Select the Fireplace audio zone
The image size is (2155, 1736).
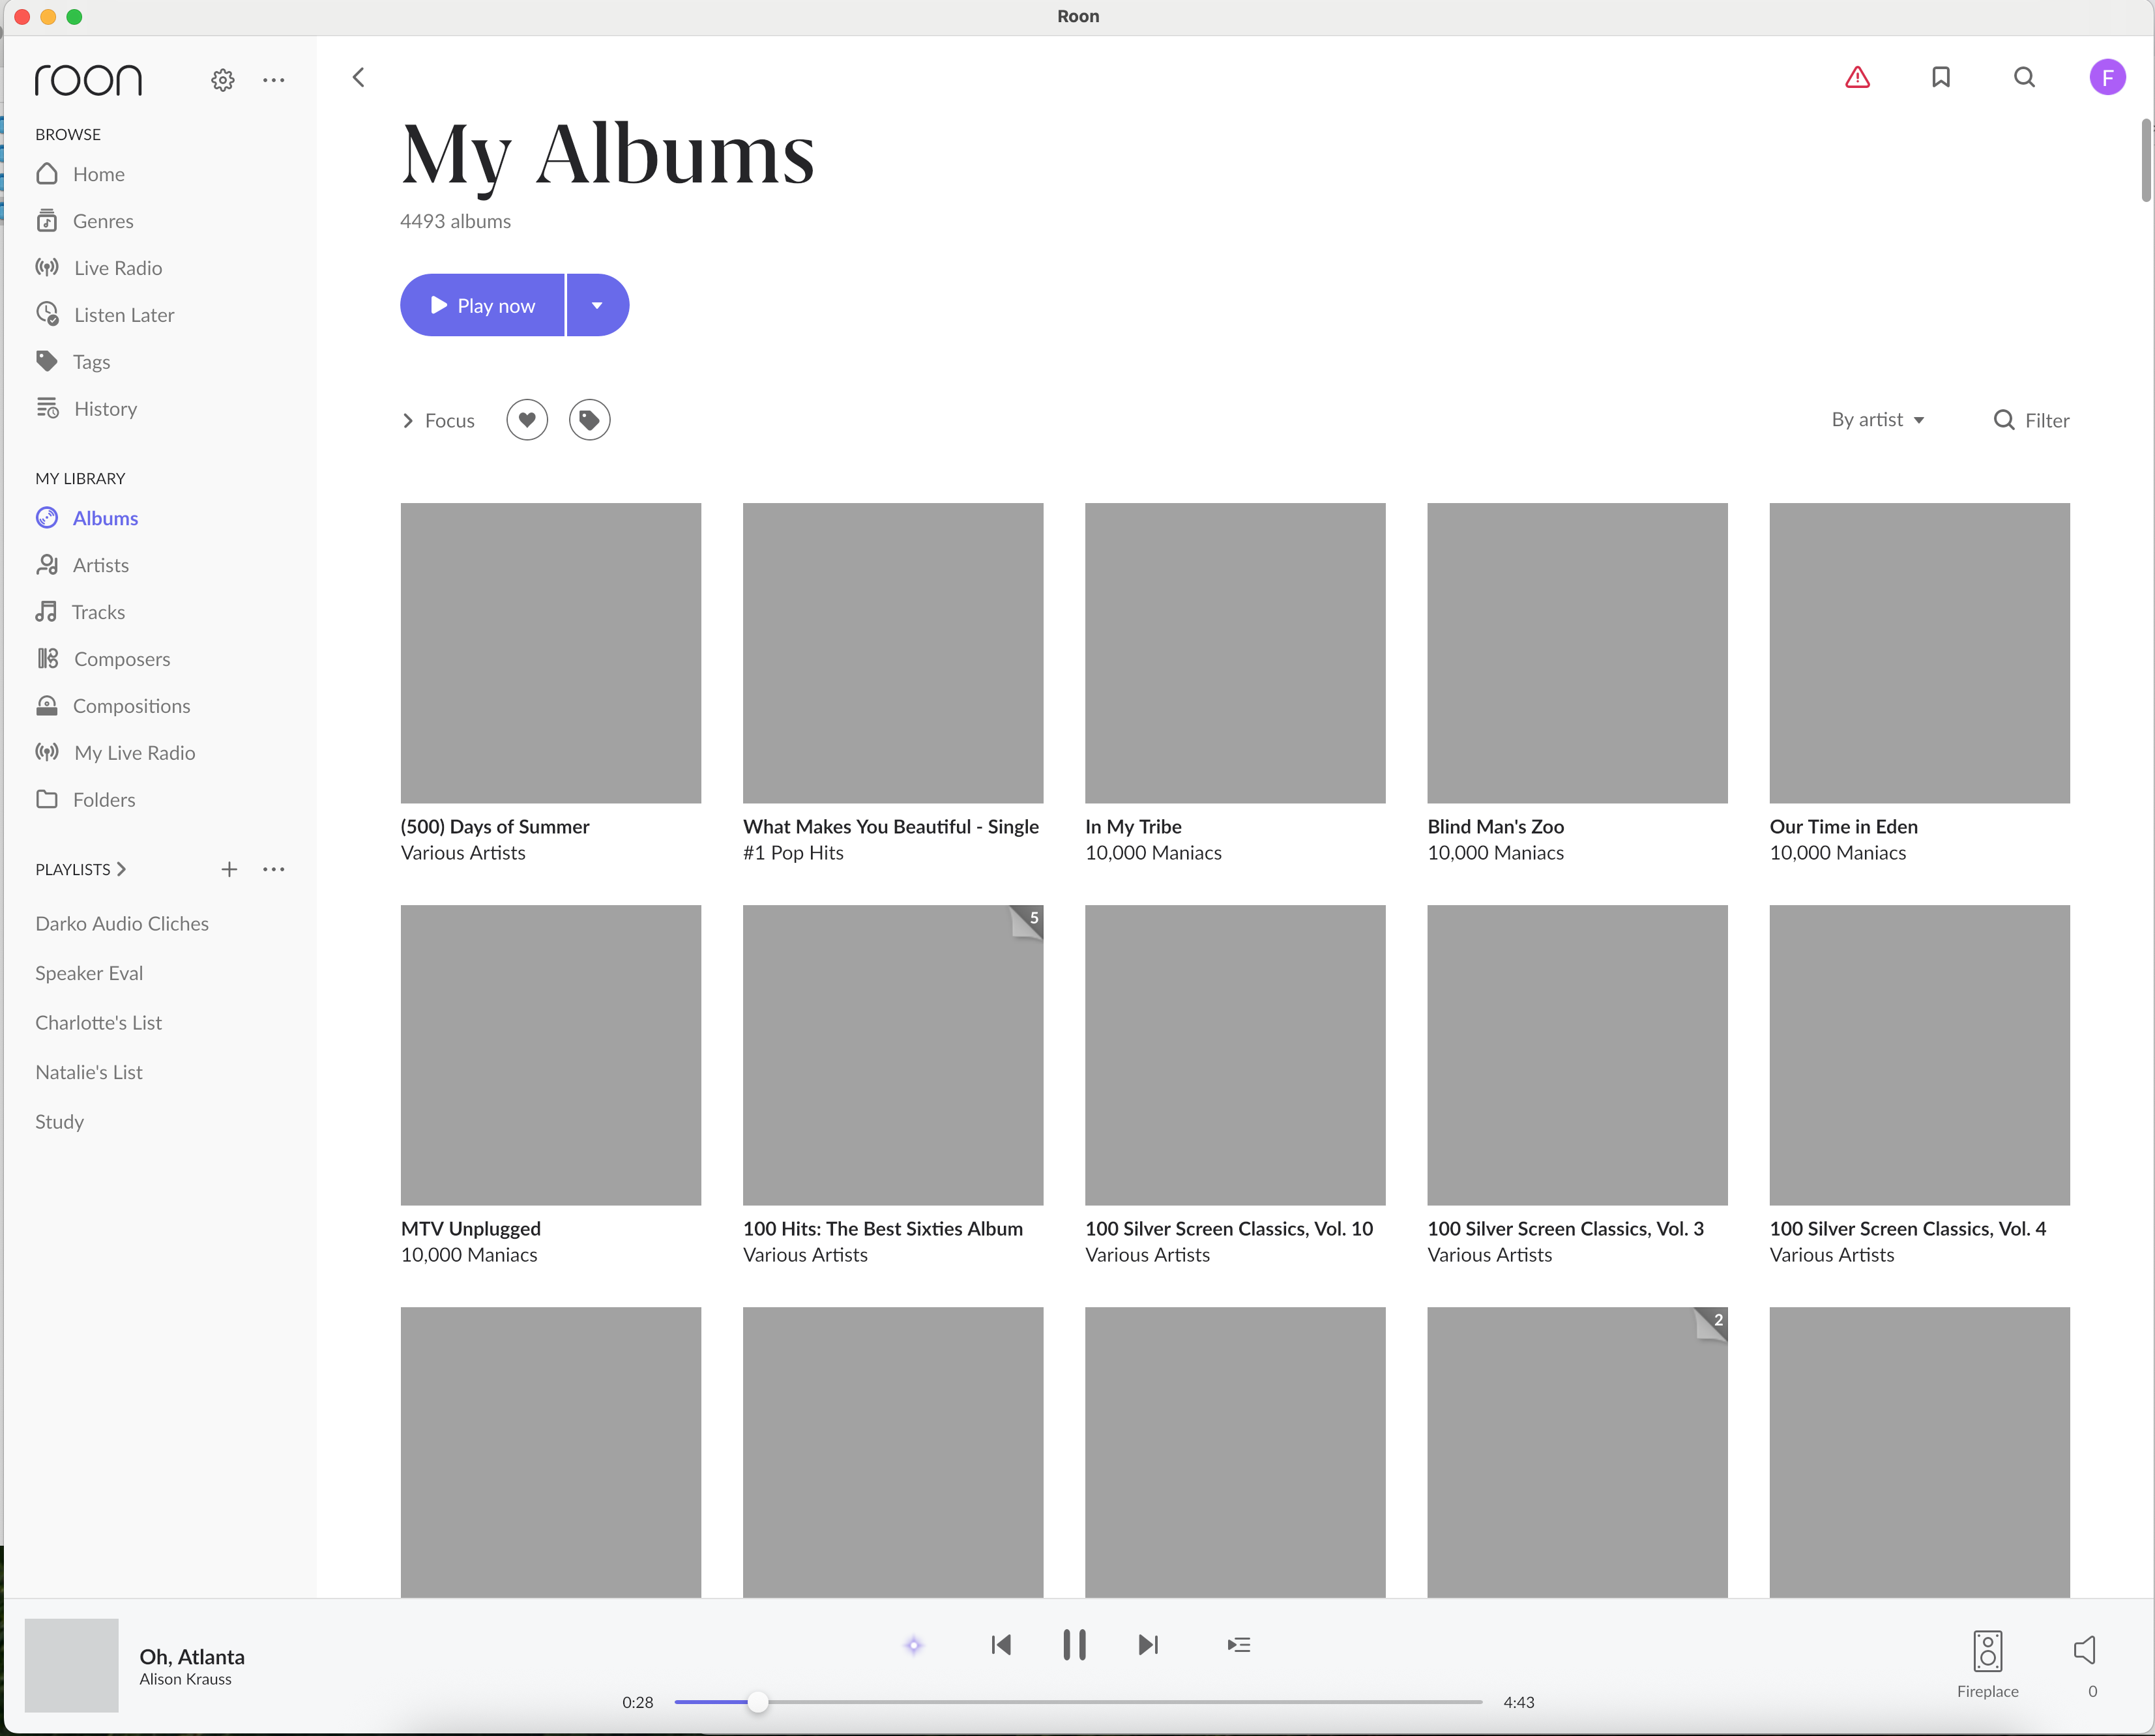[1988, 1664]
